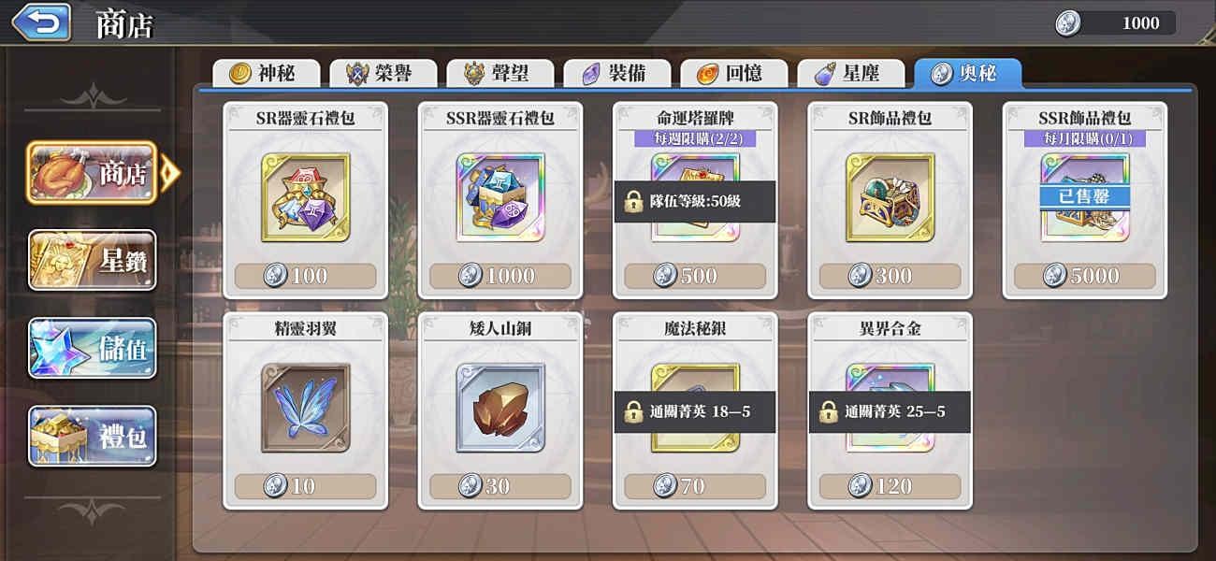This screenshot has height=561, width=1216.
Task: Click the locked 異界合金 item card
Action: (x=890, y=410)
